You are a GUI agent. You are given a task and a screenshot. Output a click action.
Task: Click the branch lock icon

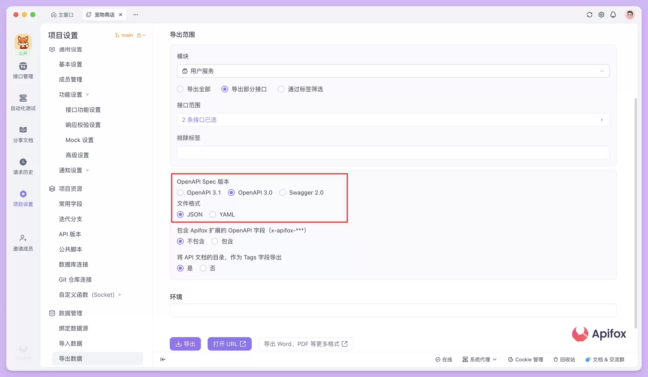click(139, 35)
